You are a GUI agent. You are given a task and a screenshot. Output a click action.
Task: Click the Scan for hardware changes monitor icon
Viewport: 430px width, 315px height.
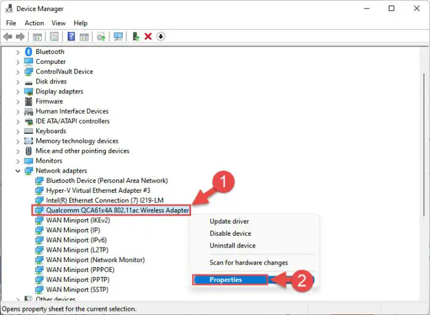click(119, 37)
